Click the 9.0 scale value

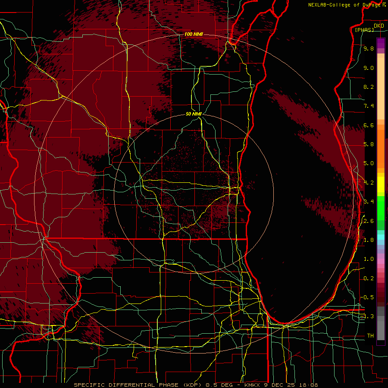[x=369, y=68]
